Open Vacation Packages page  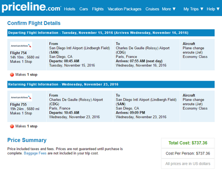pos(125,9)
